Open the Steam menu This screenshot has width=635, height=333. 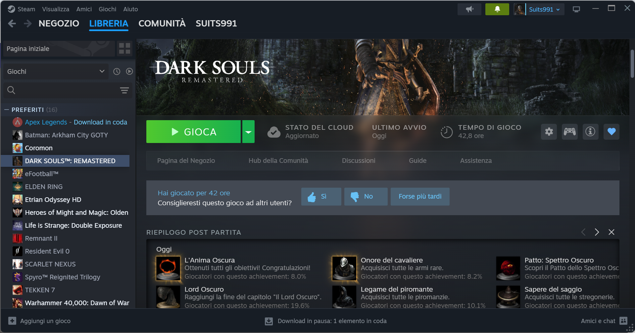coord(26,9)
